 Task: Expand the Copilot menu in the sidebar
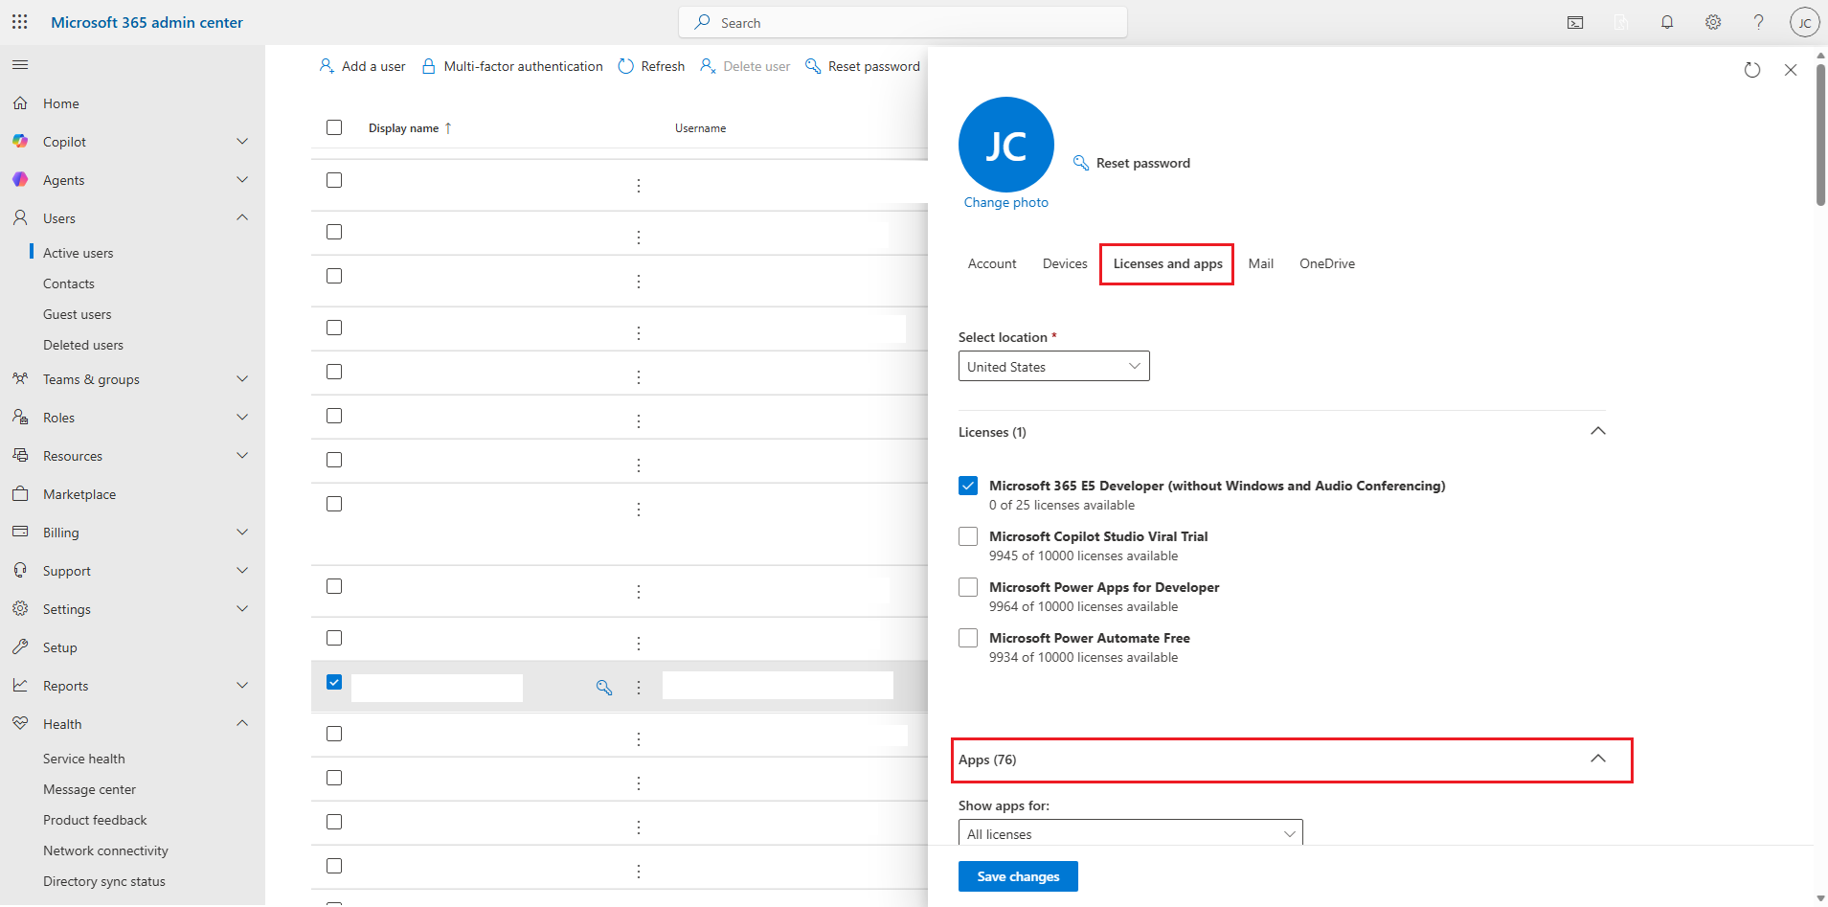[242, 142]
